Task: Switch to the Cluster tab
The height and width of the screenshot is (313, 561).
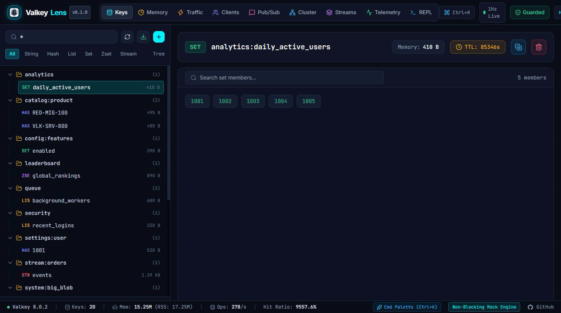Action: (303, 12)
